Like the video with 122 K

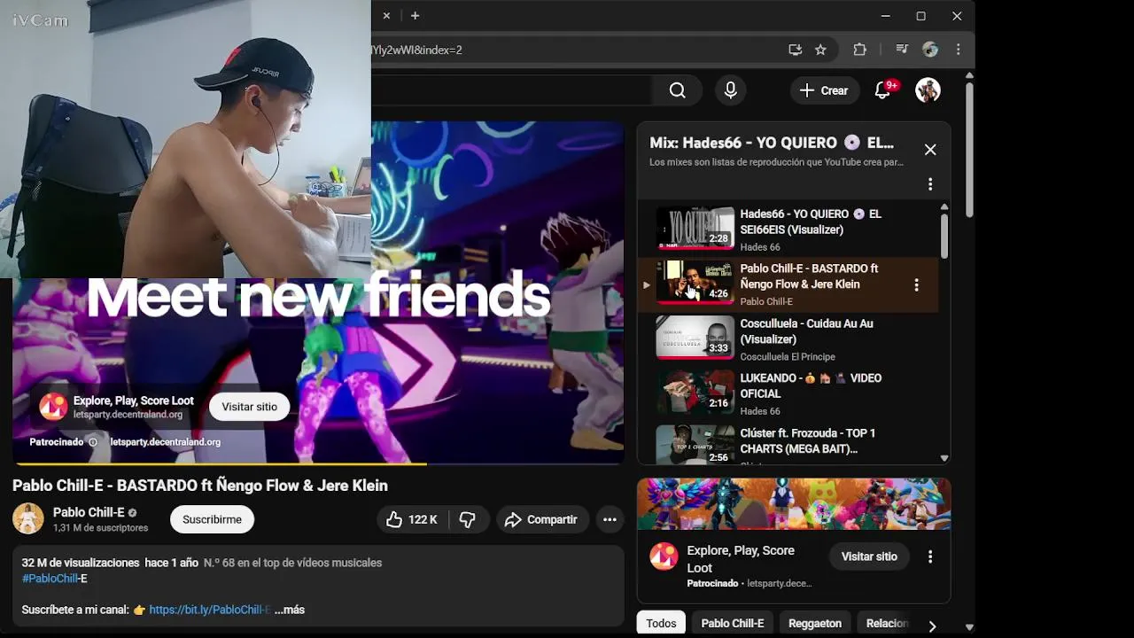[x=412, y=519]
